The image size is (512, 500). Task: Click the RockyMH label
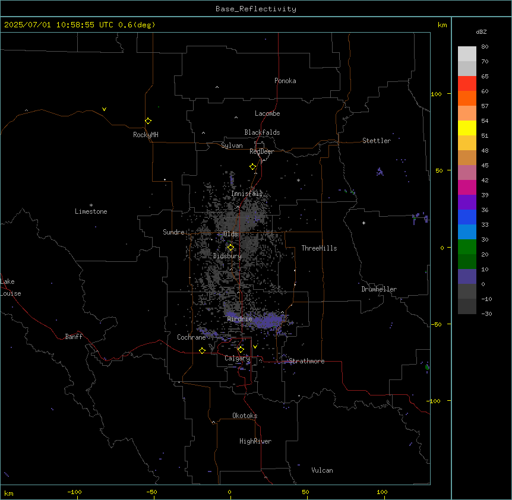pos(146,135)
